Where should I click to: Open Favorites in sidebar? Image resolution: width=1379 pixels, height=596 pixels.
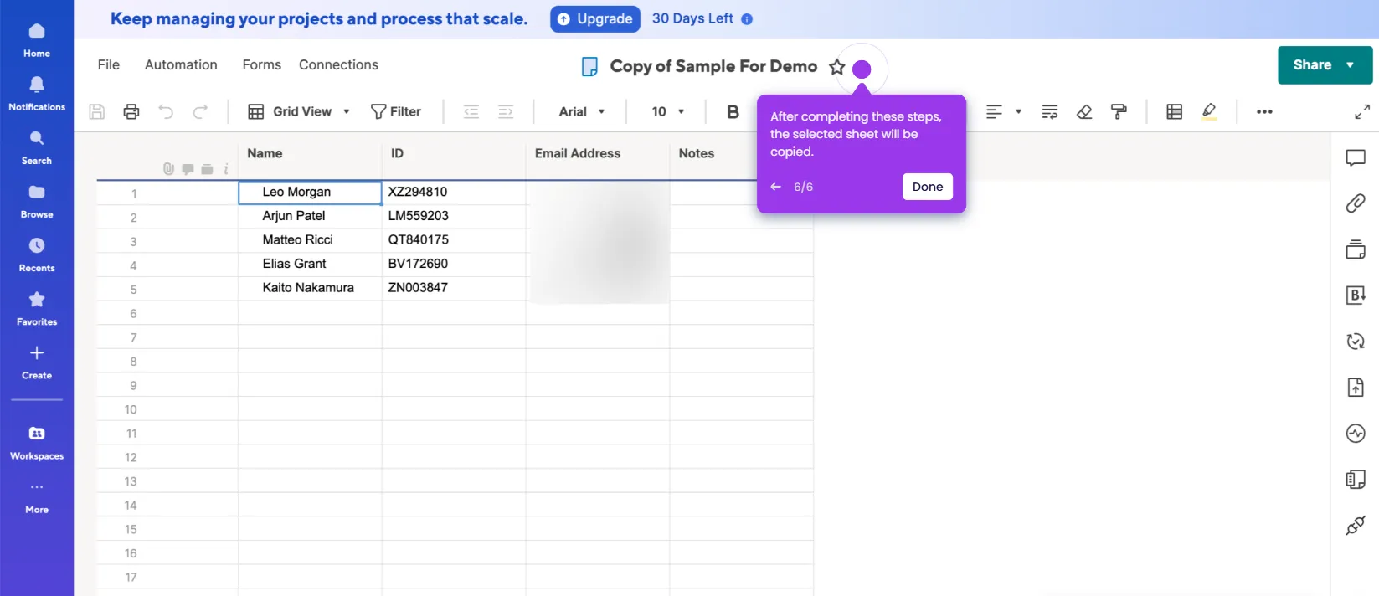pyautogui.click(x=37, y=308)
